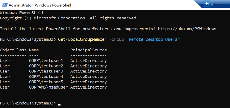Click the ObjectClass column header
The image size is (230, 108).
tap(13, 50)
